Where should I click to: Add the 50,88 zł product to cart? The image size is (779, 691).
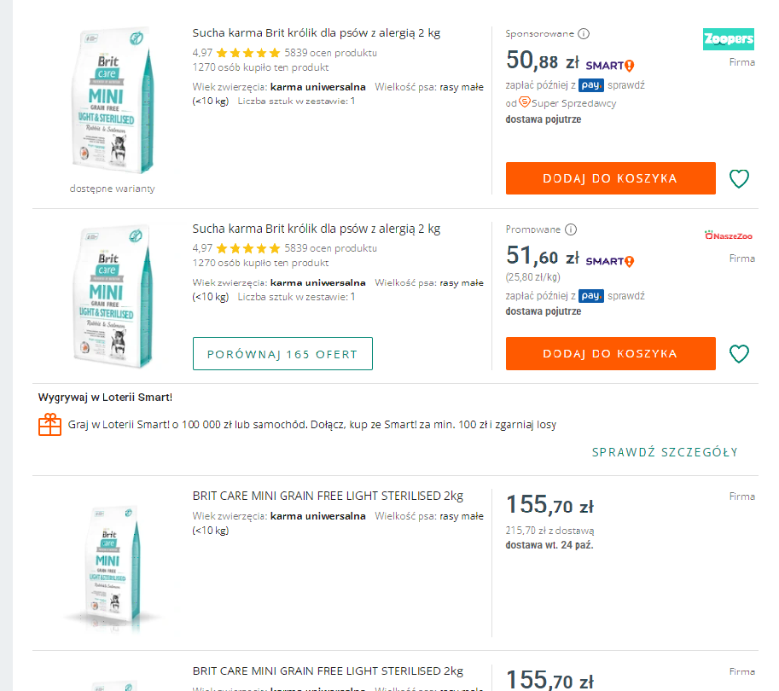click(610, 178)
